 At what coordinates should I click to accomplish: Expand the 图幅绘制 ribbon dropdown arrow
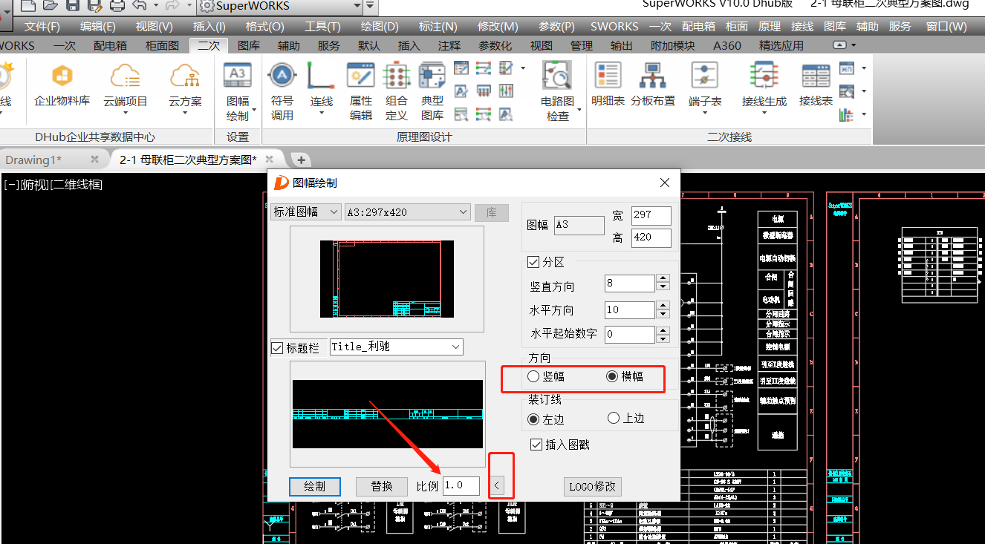pos(254,109)
